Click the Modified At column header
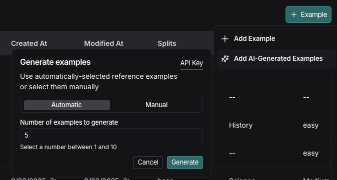337x180 pixels. [x=103, y=43]
